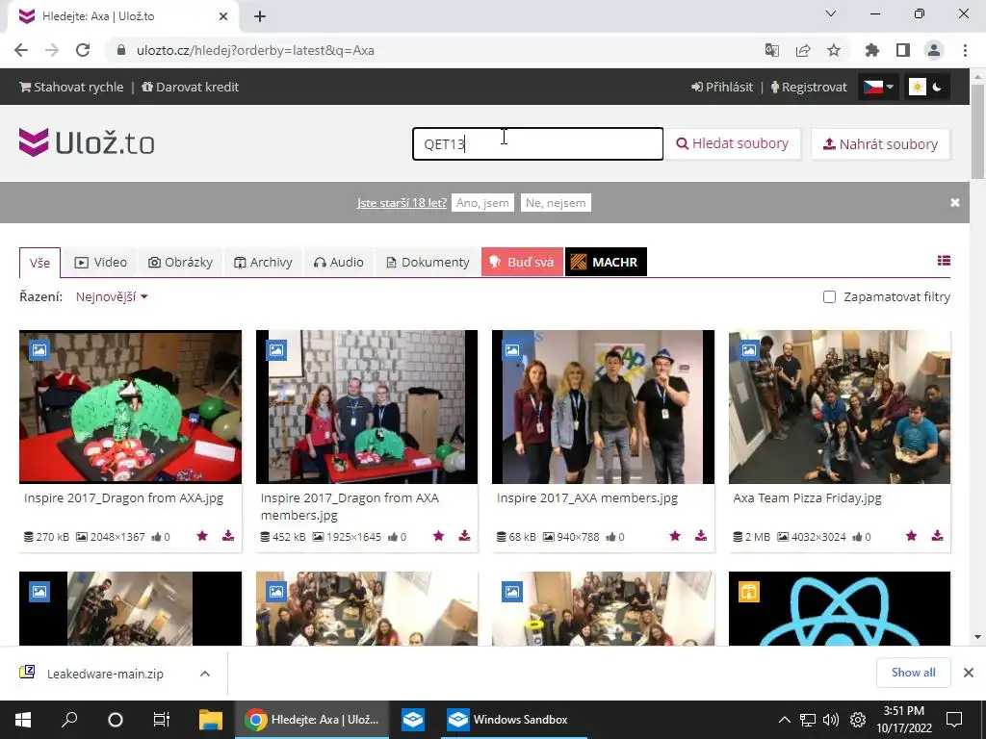
Task: Open Chrome profile avatar
Action: 934,50
